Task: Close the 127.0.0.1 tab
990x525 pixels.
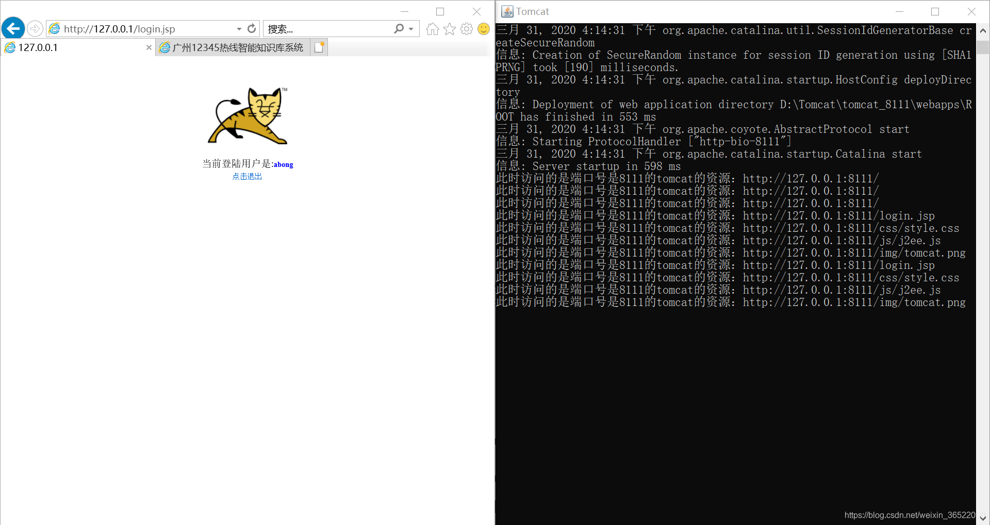Action: (149, 47)
